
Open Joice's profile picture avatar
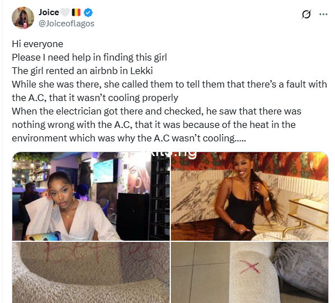[23, 18]
